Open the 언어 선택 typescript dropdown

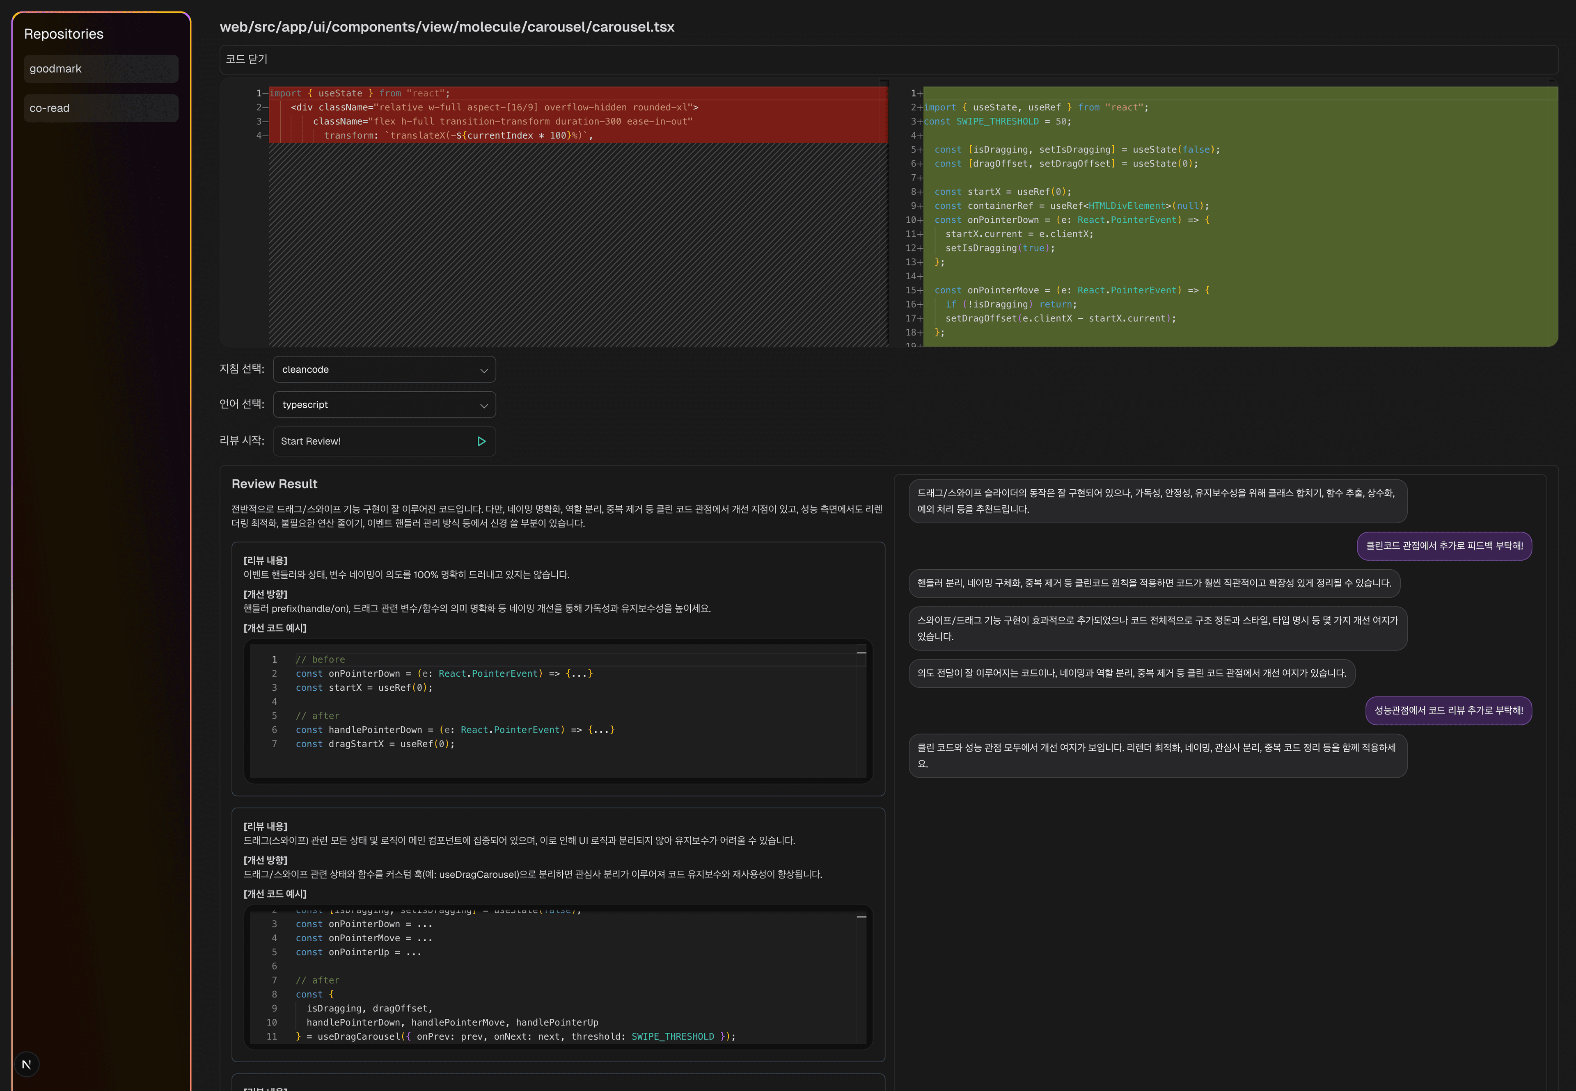383,405
